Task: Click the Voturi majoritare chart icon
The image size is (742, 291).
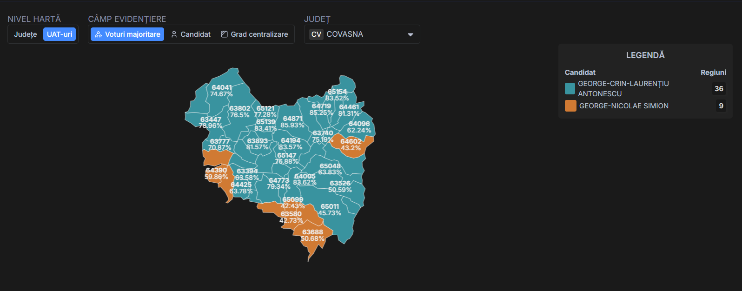Action: click(x=98, y=34)
